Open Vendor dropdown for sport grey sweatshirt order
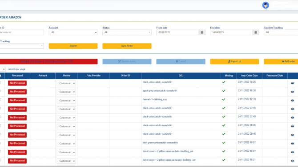This screenshot has height=167, width=298. pos(66,92)
